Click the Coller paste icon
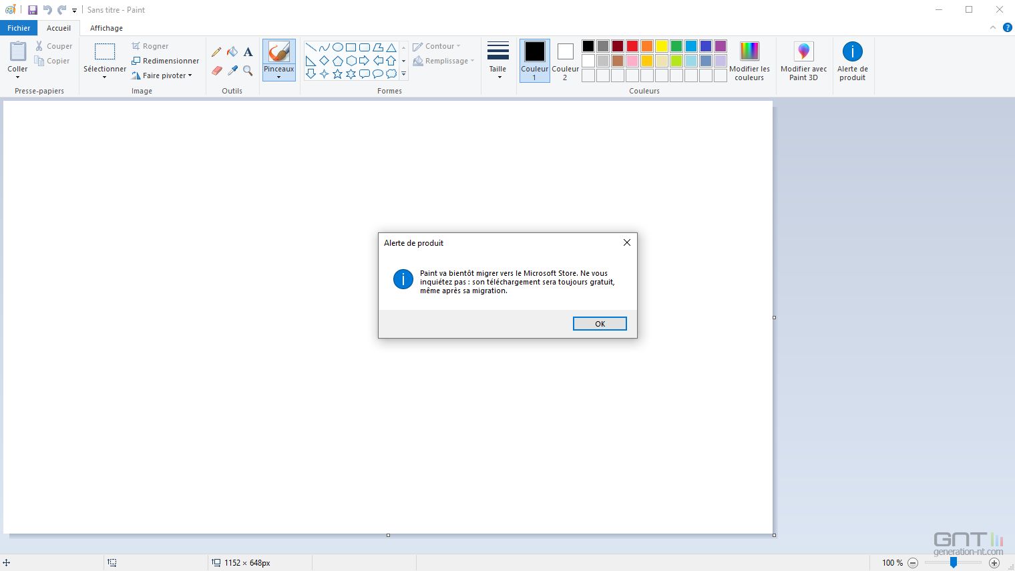The height and width of the screenshot is (571, 1015). click(x=18, y=51)
